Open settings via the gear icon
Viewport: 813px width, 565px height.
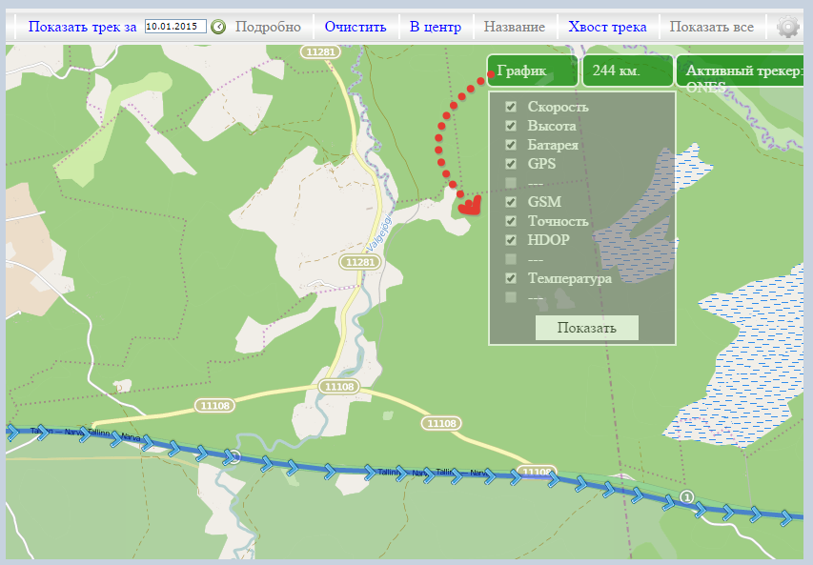pos(787,27)
